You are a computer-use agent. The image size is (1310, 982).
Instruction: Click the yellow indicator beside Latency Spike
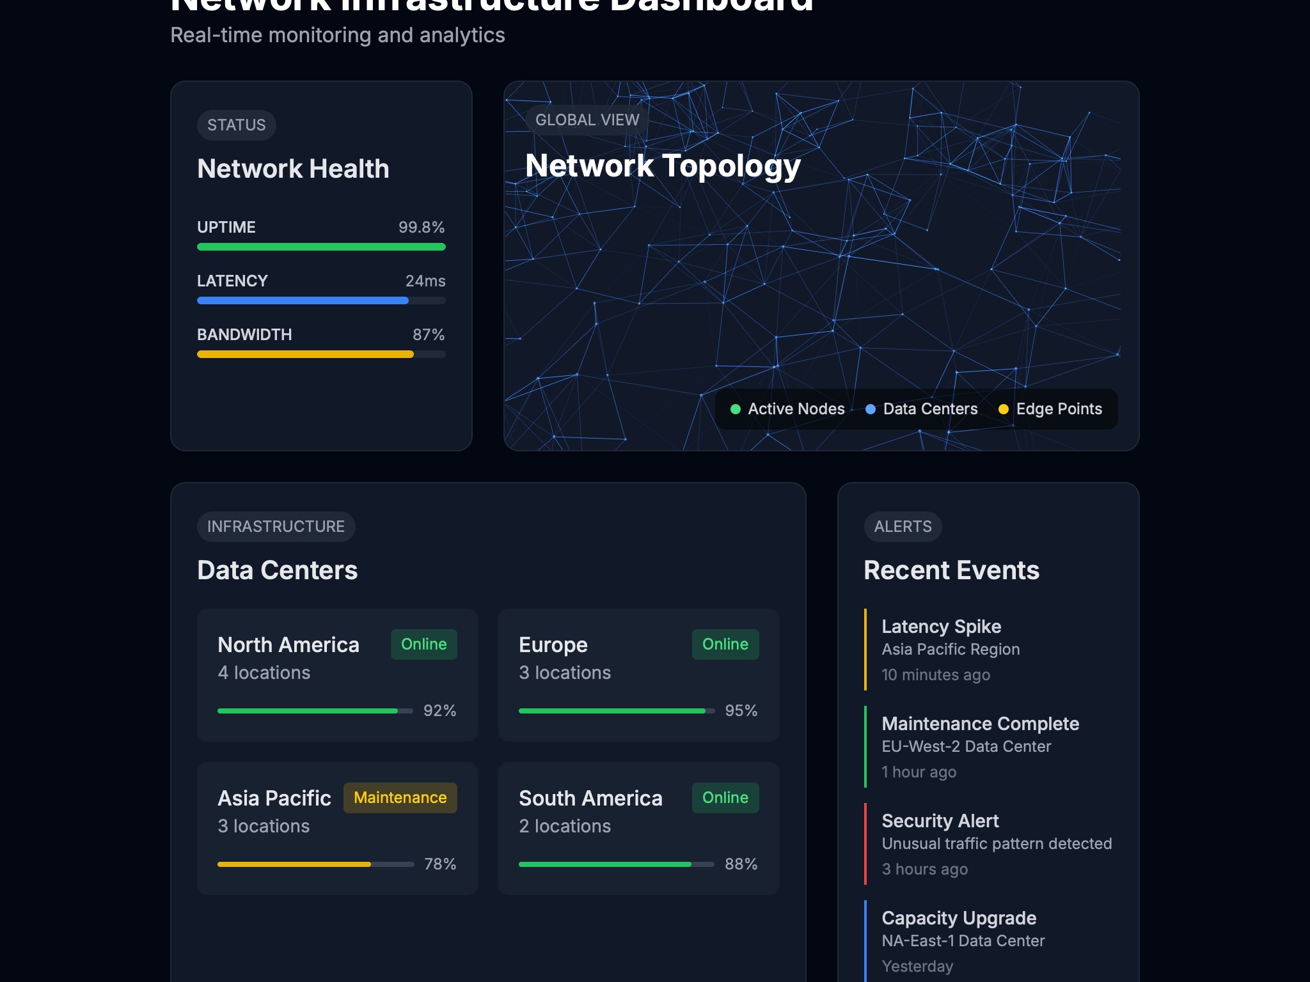pyautogui.click(x=866, y=649)
